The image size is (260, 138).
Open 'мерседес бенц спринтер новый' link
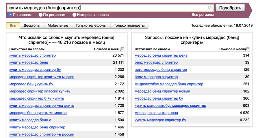pos(162,91)
